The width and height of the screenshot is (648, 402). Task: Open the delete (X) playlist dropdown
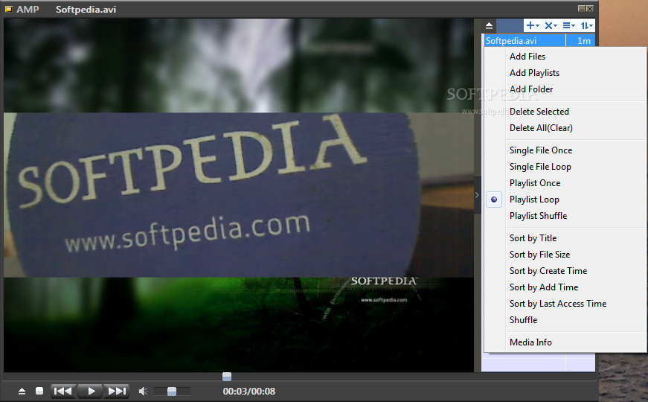[x=551, y=25]
